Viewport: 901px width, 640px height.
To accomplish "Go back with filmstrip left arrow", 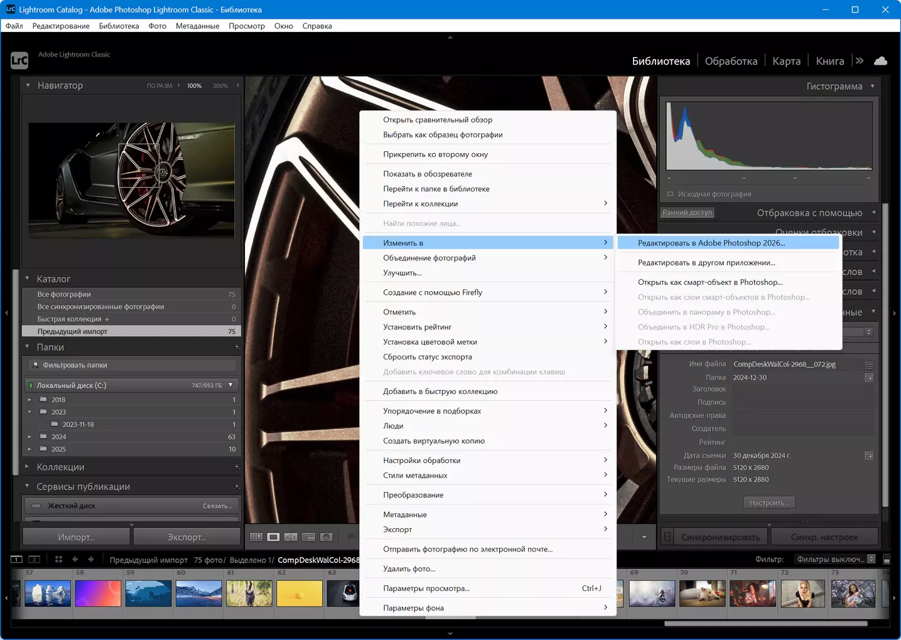I will tap(75, 559).
